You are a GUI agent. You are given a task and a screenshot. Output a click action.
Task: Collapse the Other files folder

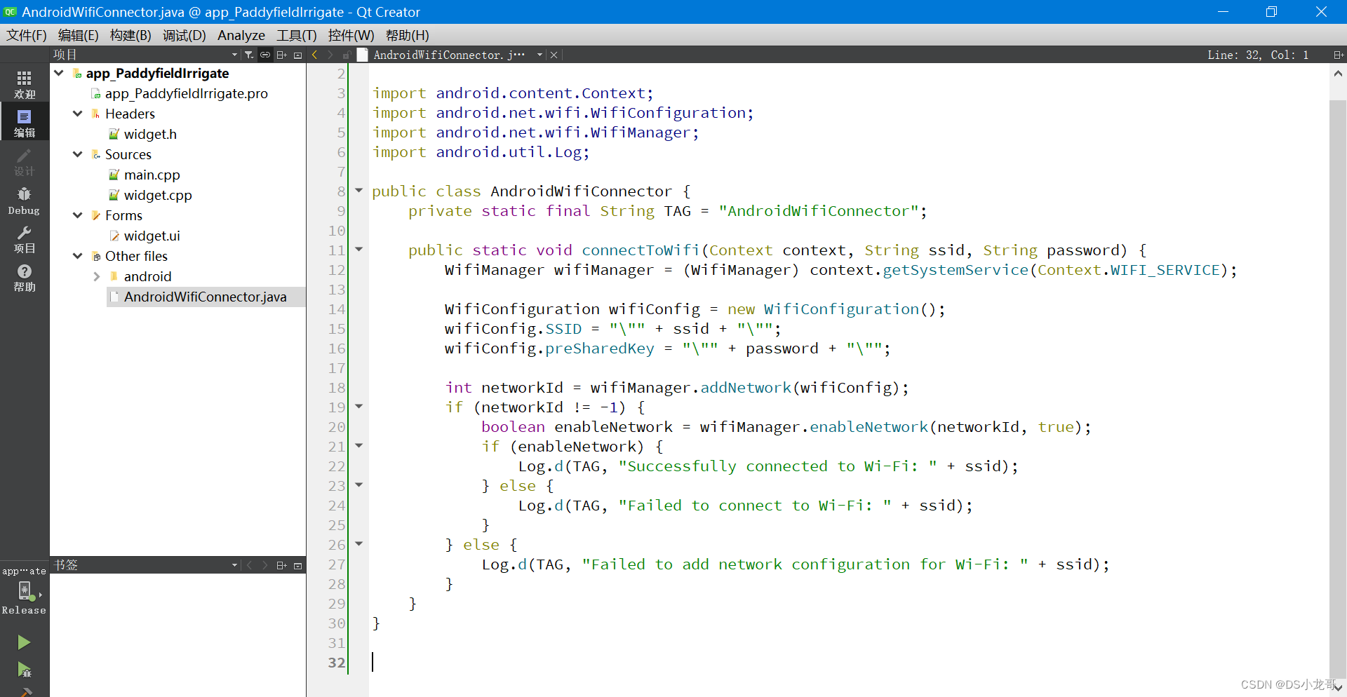pyautogui.click(x=78, y=256)
